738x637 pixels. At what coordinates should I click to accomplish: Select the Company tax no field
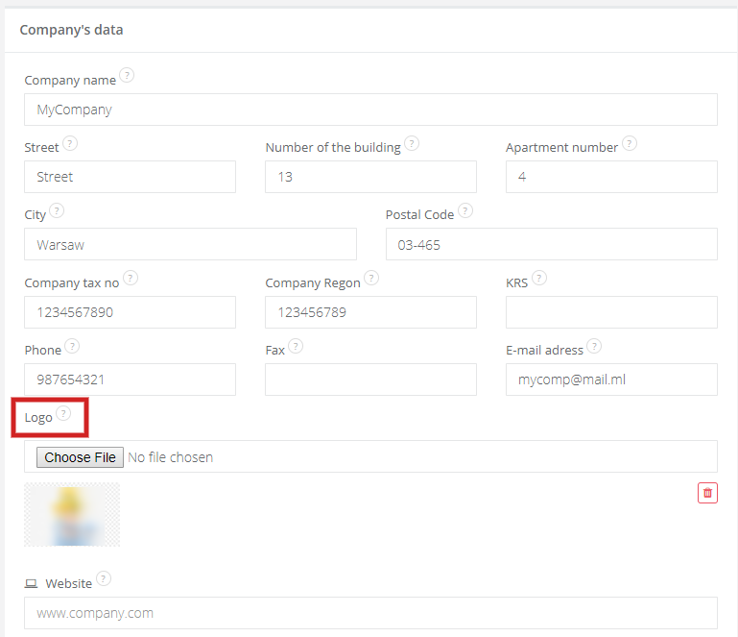point(130,312)
